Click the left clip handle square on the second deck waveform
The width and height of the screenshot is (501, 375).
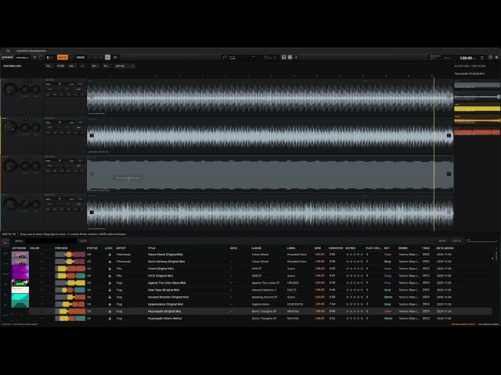coord(92,135)
